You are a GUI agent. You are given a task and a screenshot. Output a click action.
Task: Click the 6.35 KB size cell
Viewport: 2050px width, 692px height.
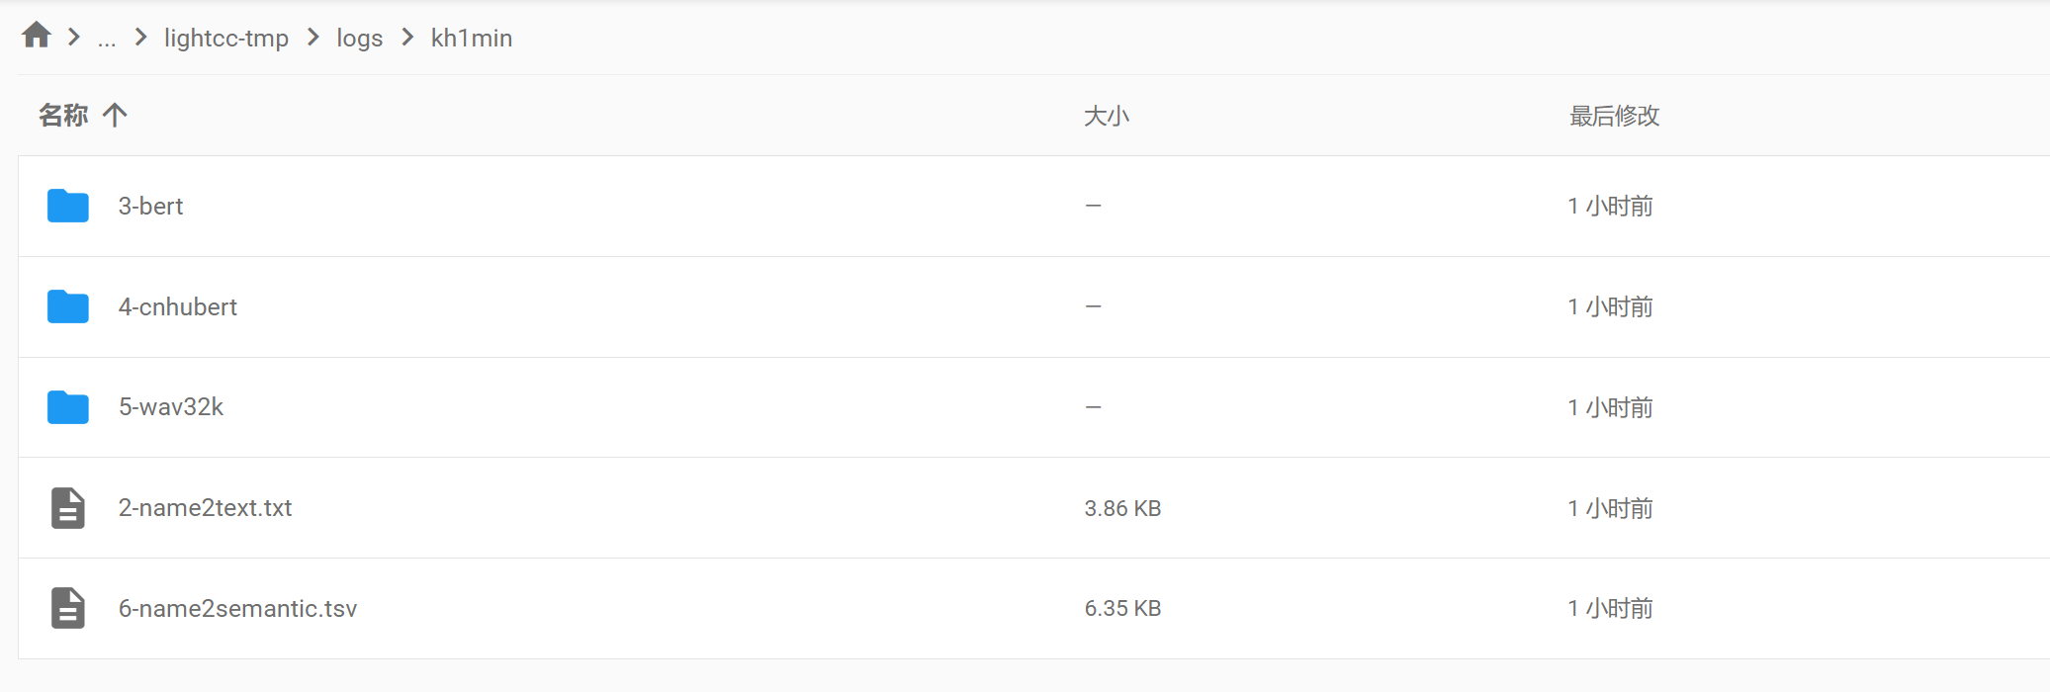pos(1123,608)
